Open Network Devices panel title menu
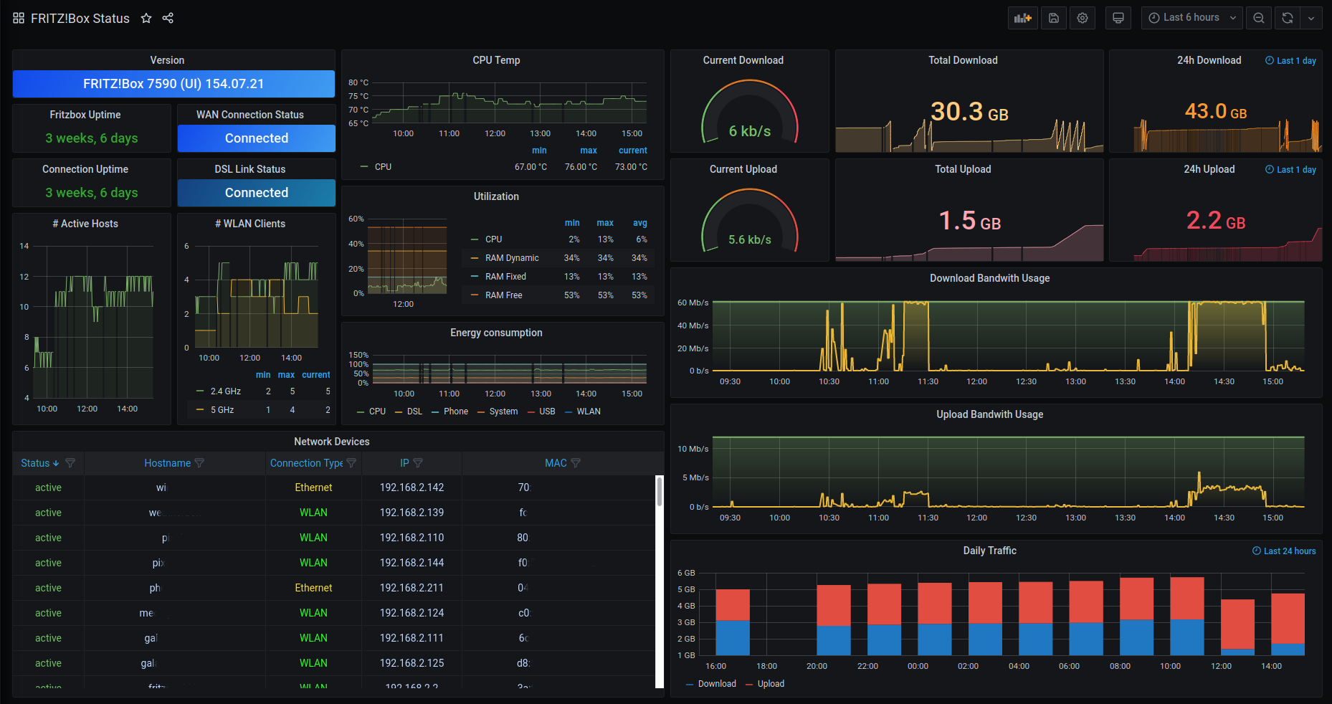This screenshot has height=704, width=1332. [332, 442]
